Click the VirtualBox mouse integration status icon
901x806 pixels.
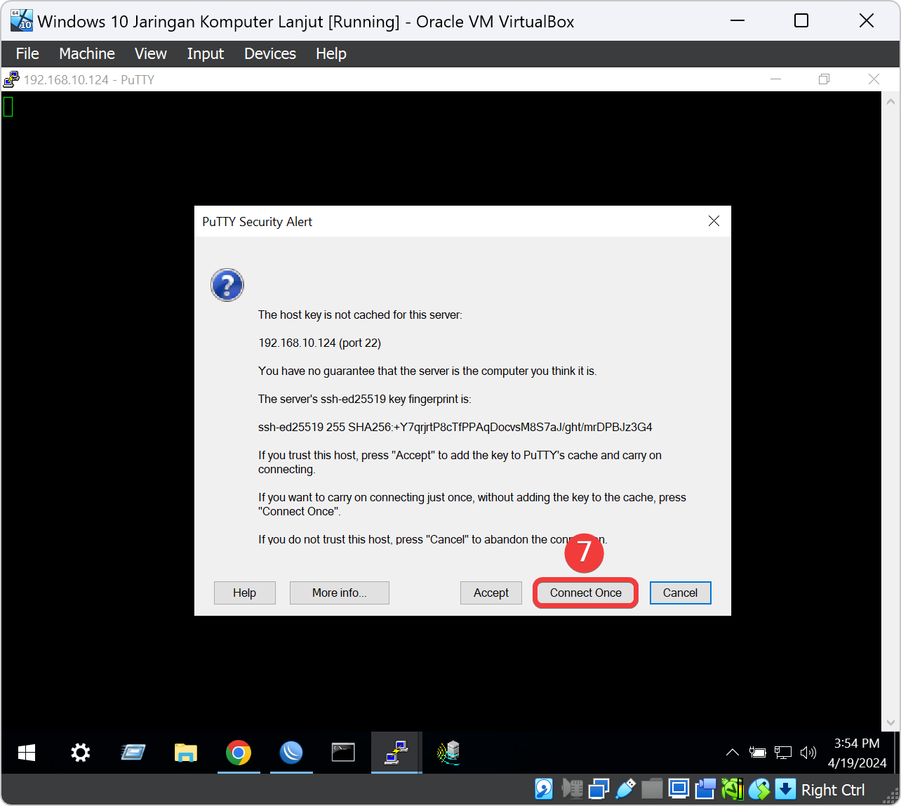click(x=759, y=789)
